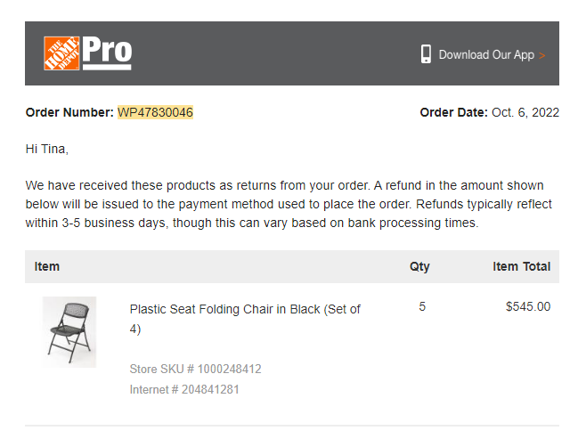578x439 pixels.
Task: Click the Order Number label
Action: click(69, 112)
